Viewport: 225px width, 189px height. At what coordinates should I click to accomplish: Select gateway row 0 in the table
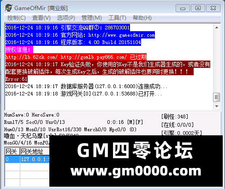pos(12,159)
